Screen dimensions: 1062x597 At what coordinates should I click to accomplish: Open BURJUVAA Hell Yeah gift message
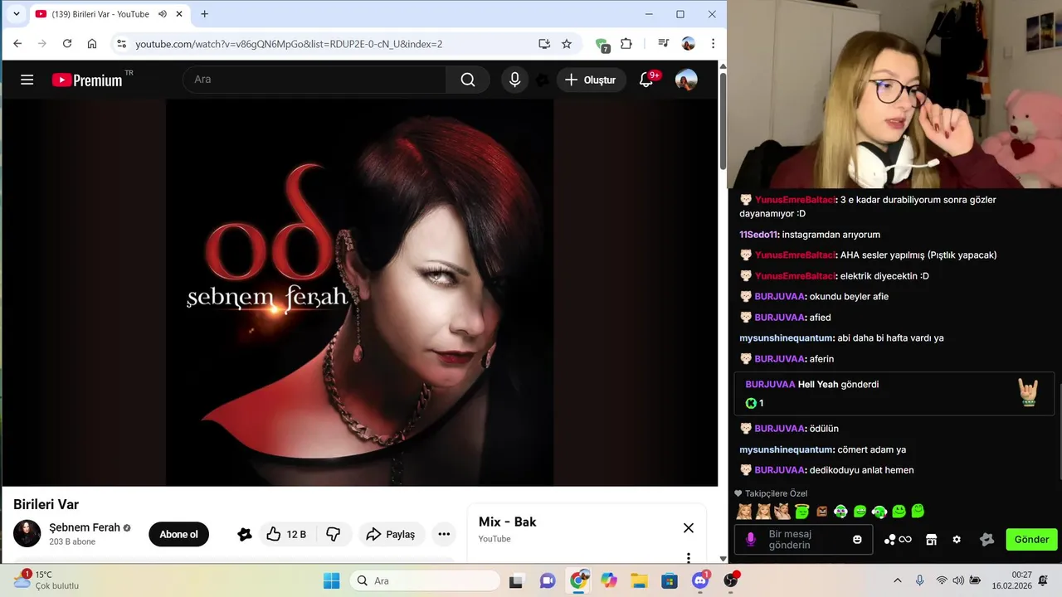[x=894, y=393]
